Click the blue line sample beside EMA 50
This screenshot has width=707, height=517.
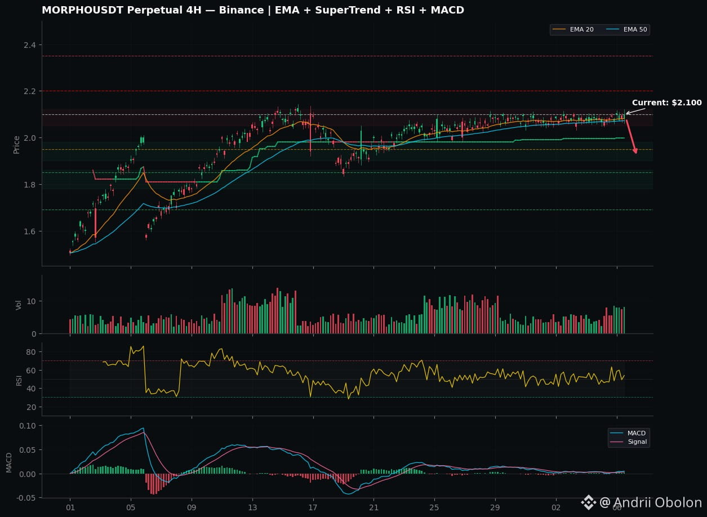[613, 29]
